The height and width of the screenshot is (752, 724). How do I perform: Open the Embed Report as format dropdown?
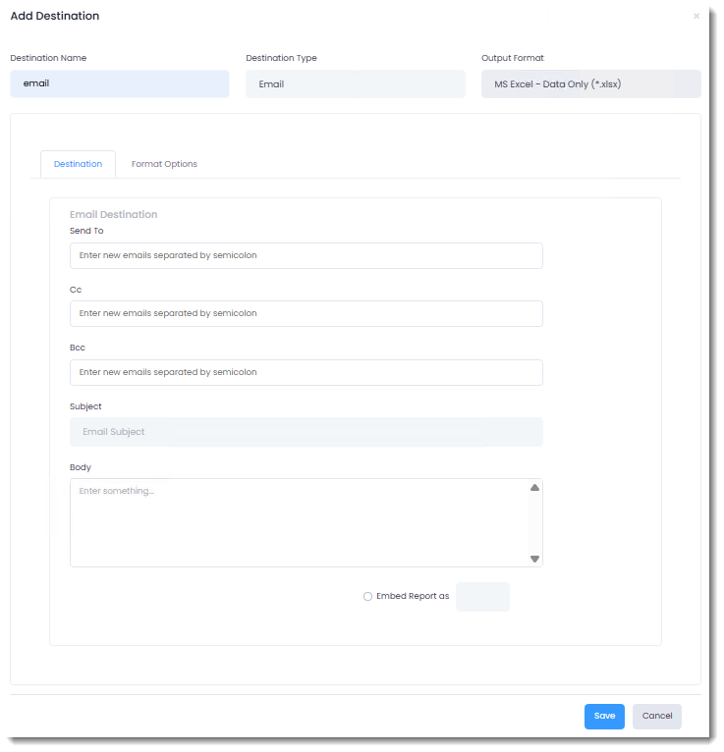pos(482,597)
